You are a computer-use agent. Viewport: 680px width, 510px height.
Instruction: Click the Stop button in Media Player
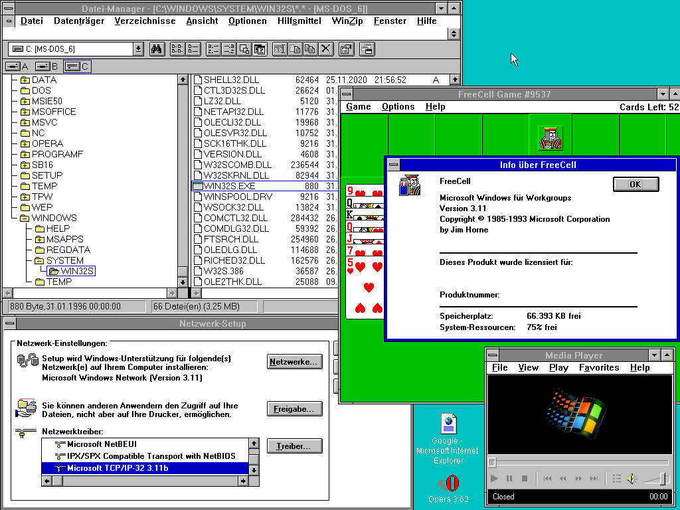click(525, 478)
